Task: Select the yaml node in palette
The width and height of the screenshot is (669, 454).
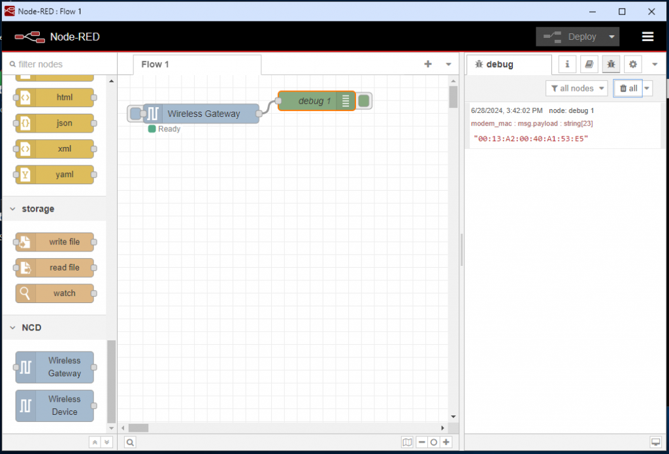Action: tap(55, 174)
